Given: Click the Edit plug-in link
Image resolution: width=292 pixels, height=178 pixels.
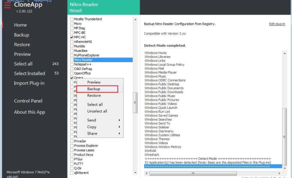Looking at the screenshot, I should tap(277, 24).
